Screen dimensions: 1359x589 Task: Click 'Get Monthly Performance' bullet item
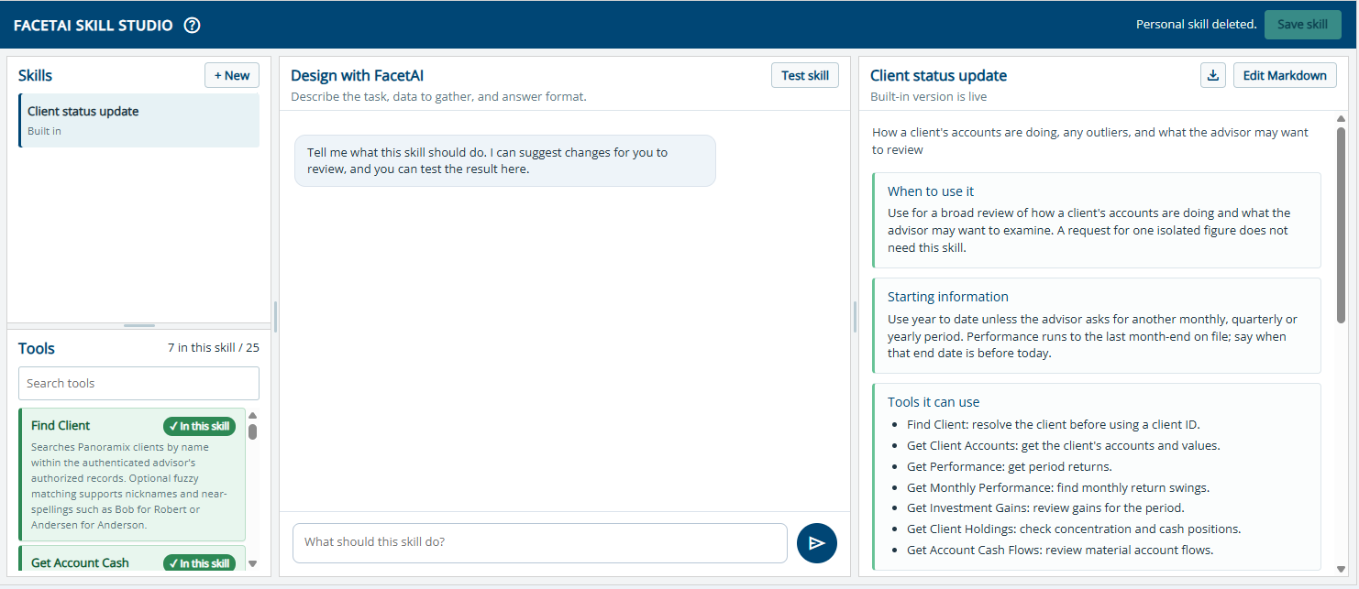[x=1058, y=487]
